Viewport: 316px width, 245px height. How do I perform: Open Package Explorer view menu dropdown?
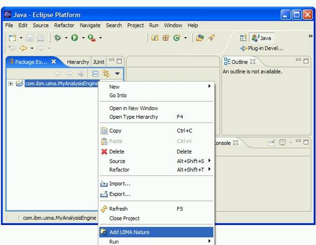click(117, 74)
